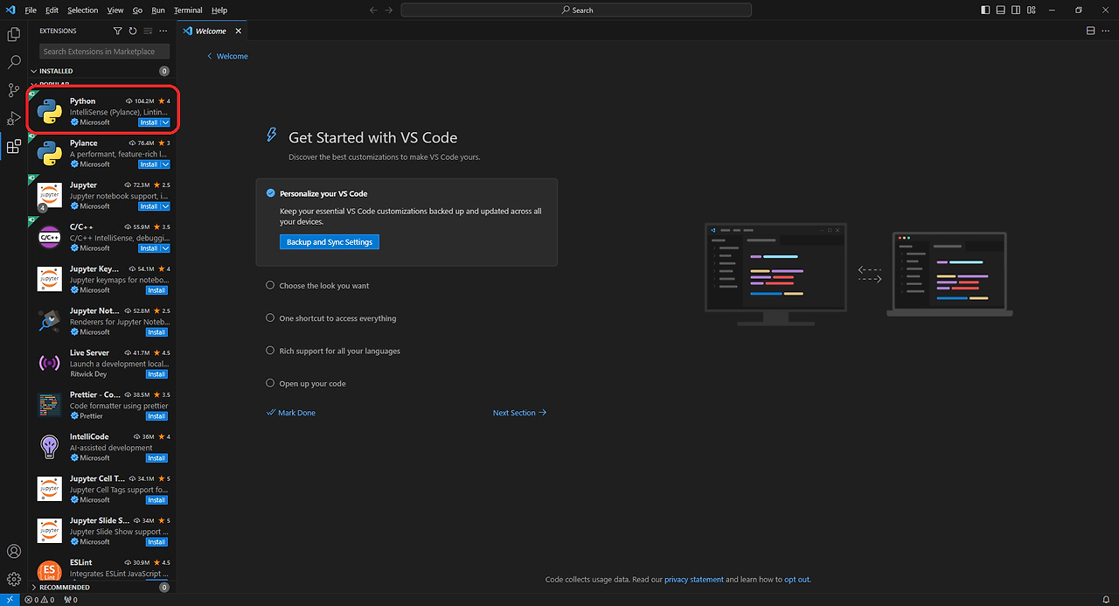1119x606 pixels.
Task: Select 'Choose the look you want' step
Action: (318, 285)
